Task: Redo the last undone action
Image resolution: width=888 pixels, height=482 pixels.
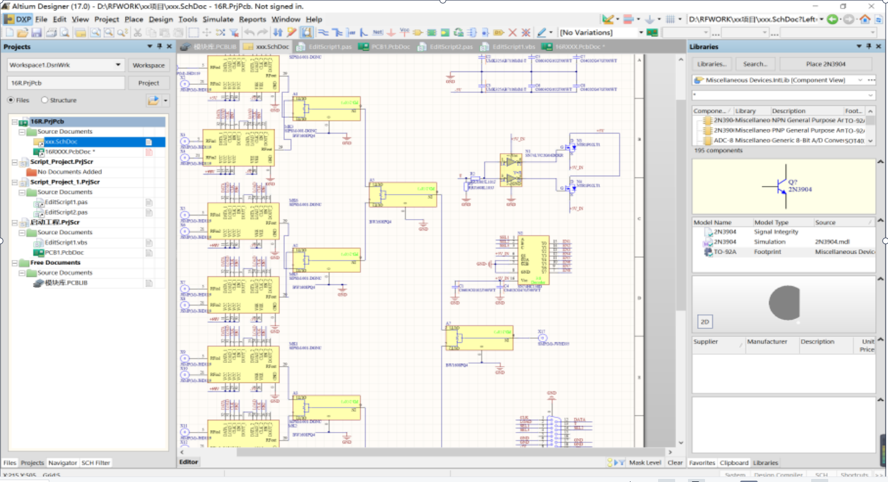Action: [x=262, y=32]
